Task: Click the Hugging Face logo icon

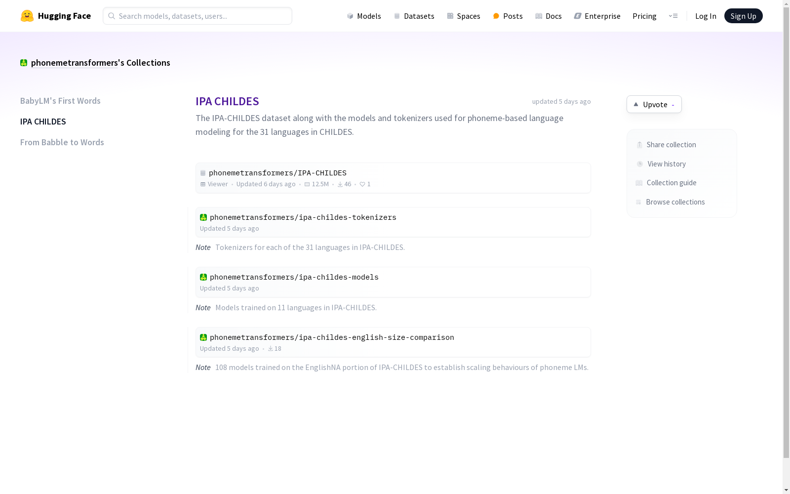Action: pyautogui.click(x=27, y=16)
